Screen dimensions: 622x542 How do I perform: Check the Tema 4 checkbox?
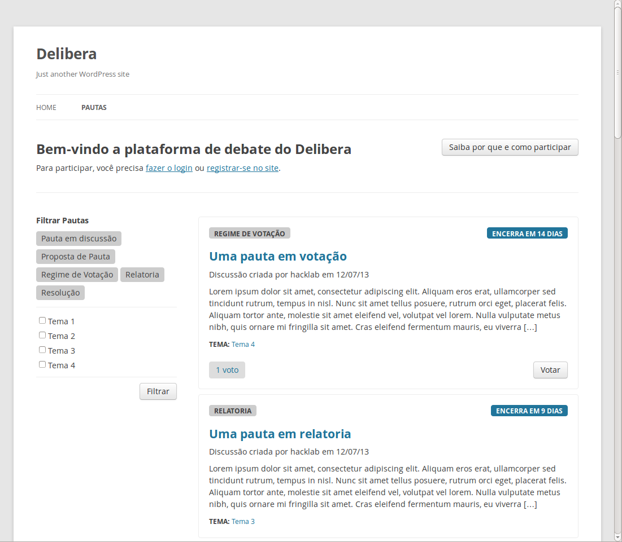click(x=42, y=364)
